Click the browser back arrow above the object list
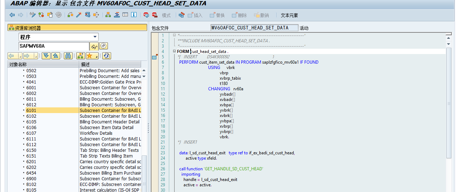 (x=13, y=56)
